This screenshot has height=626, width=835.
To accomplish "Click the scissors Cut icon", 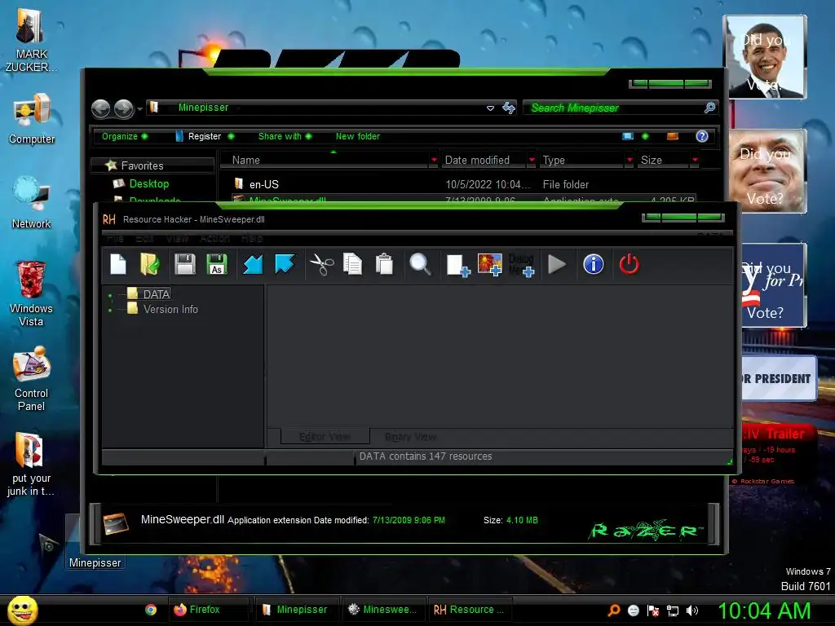I will (321, 265).
